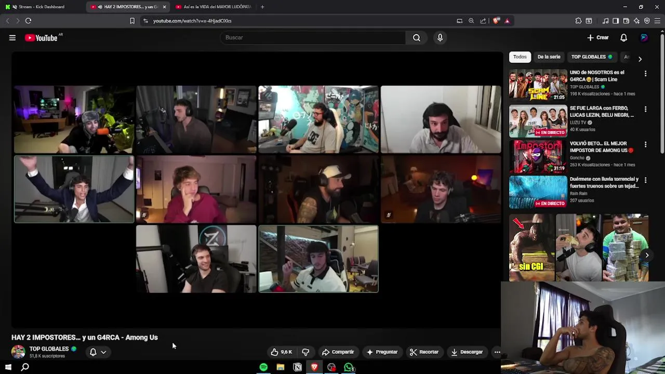Viewport: 665px width, 374px height.
Task: Switch to 'Así es la VIDA del MAYOR' tab
Action: point(214,7)
